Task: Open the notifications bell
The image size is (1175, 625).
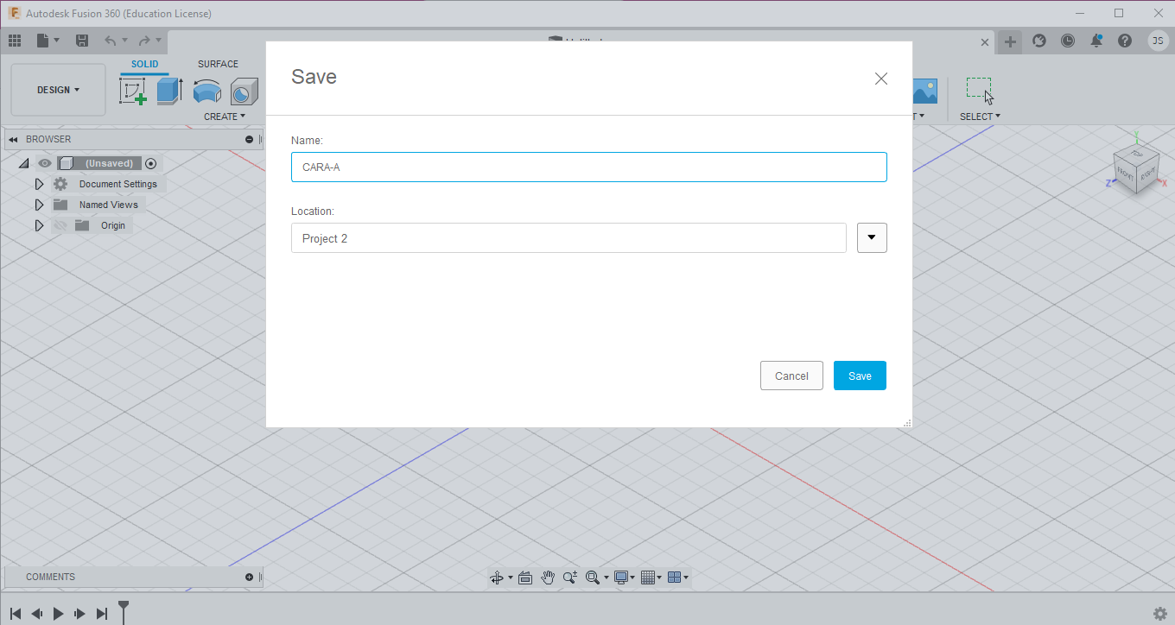Action: click(1096, 41)
